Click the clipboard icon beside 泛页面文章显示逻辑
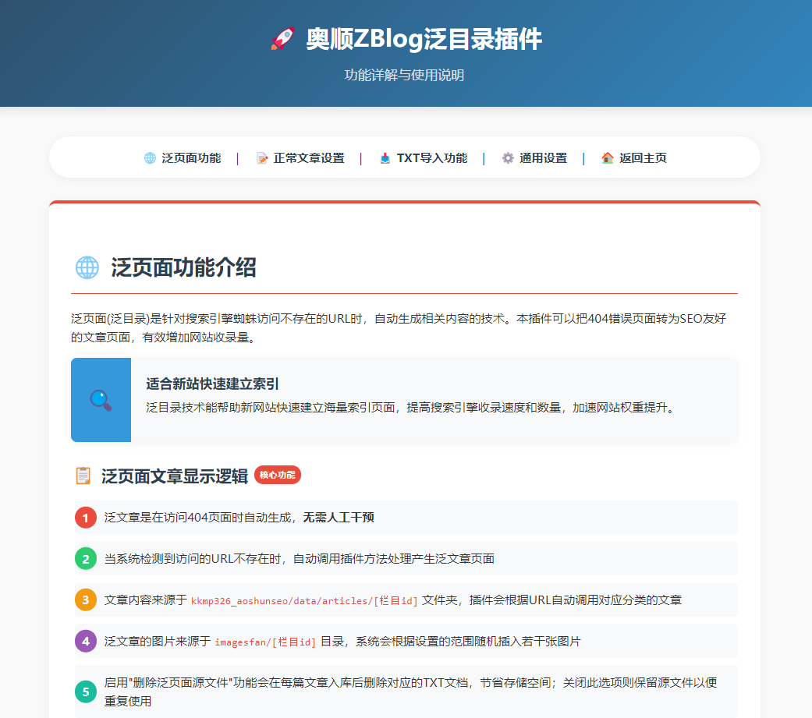Screen dimensions: 812x718 83,476
